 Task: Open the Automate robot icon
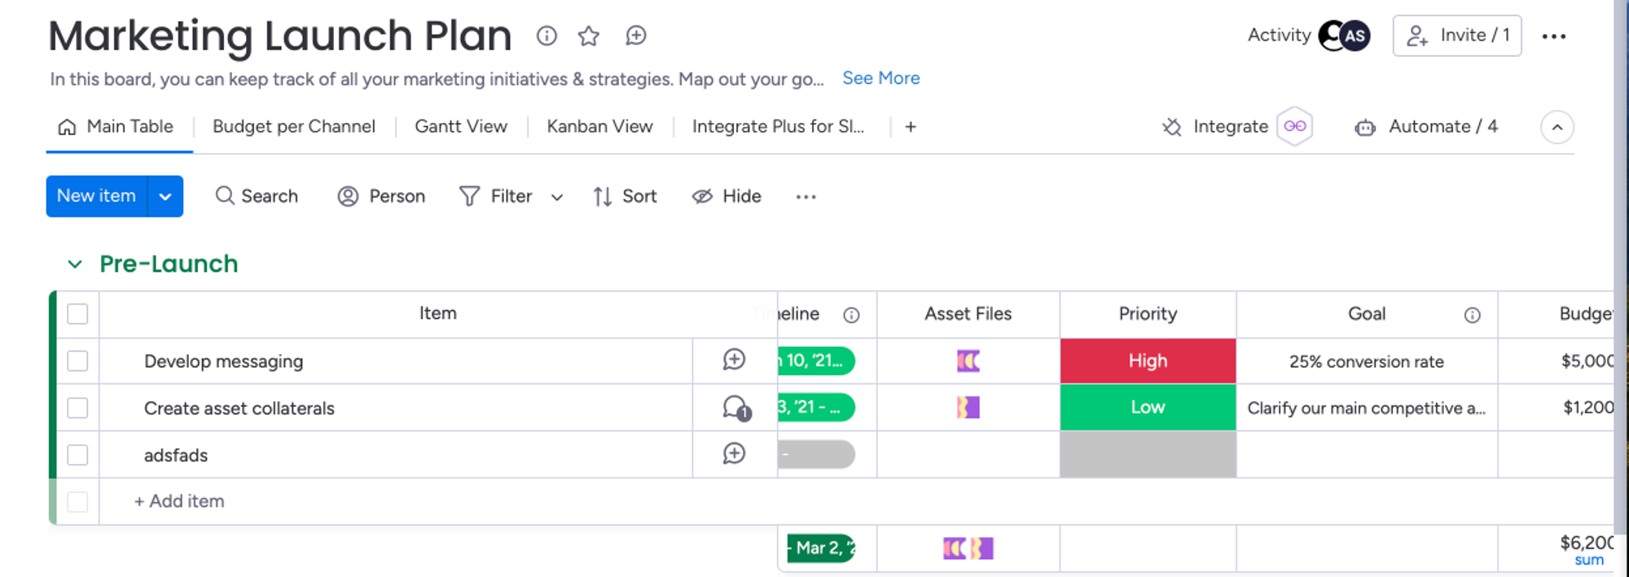[1365, 128]
